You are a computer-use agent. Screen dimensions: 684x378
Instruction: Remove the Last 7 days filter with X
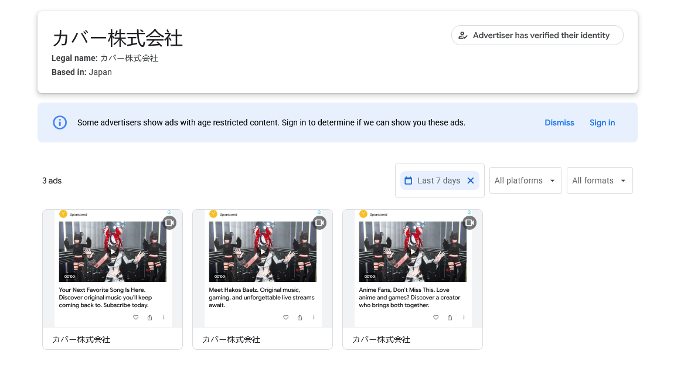(471, 181)
